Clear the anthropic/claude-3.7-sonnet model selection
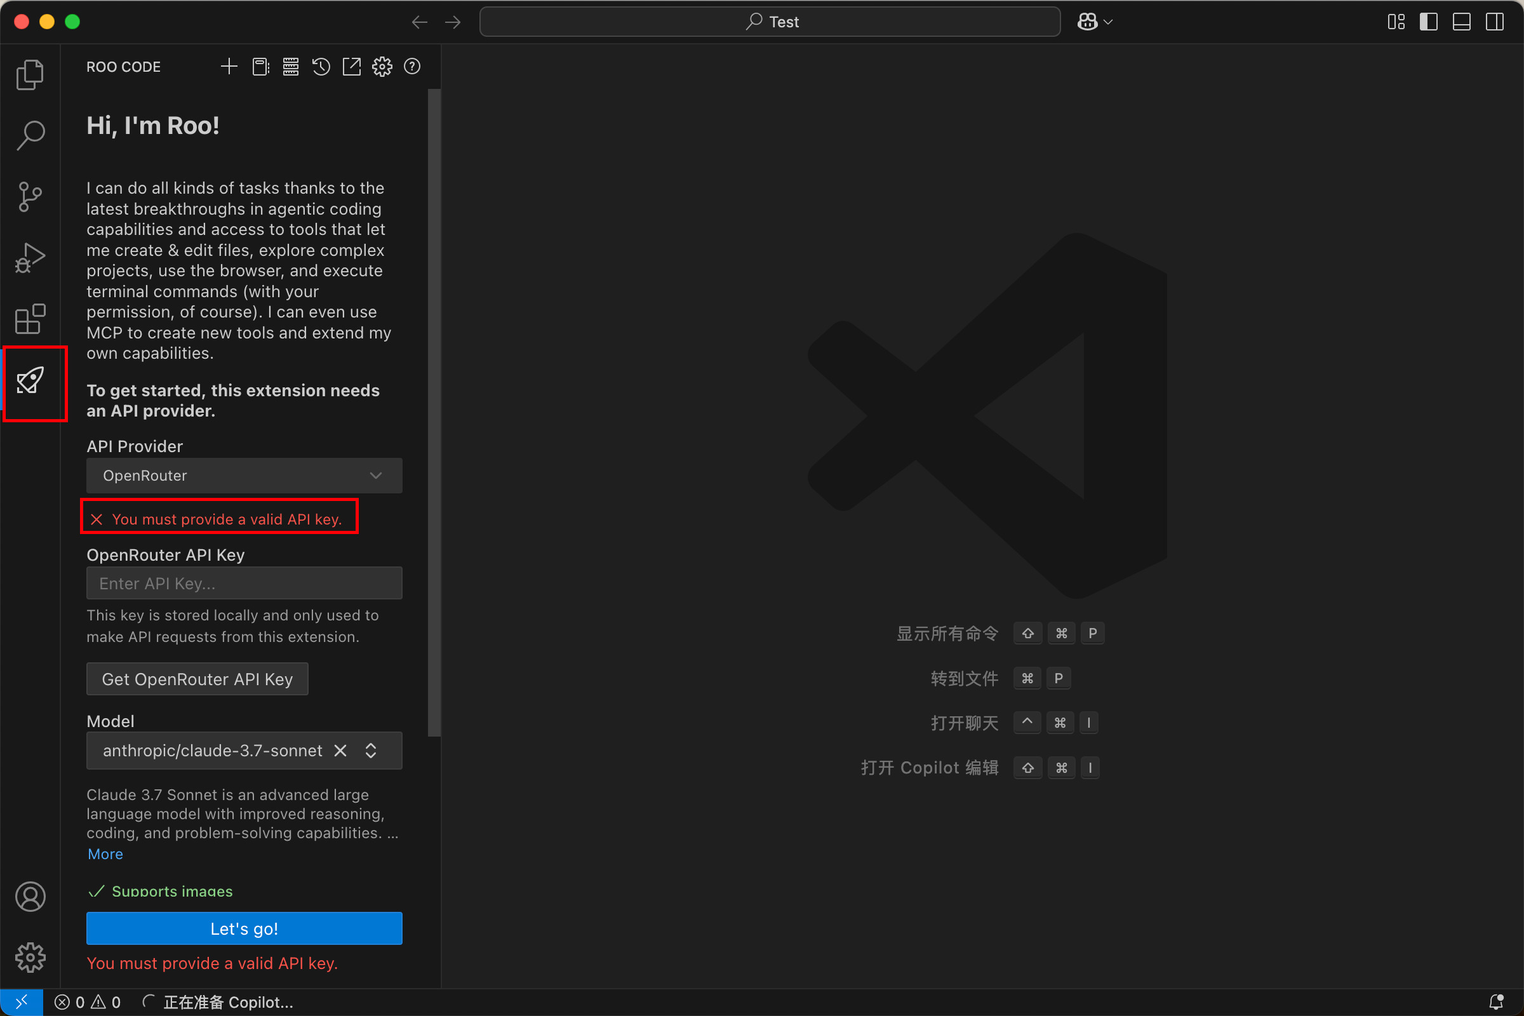The width and height of the screenshot is (1524, 1016). point(340,751)
